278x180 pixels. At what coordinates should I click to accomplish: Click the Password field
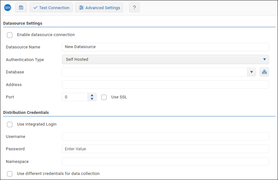click(x=165, y=149)
